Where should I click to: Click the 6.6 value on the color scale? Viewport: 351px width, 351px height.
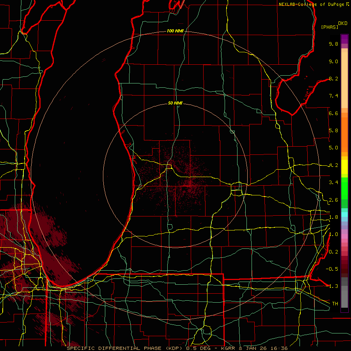pyautogui.click(x=333, y=113)
